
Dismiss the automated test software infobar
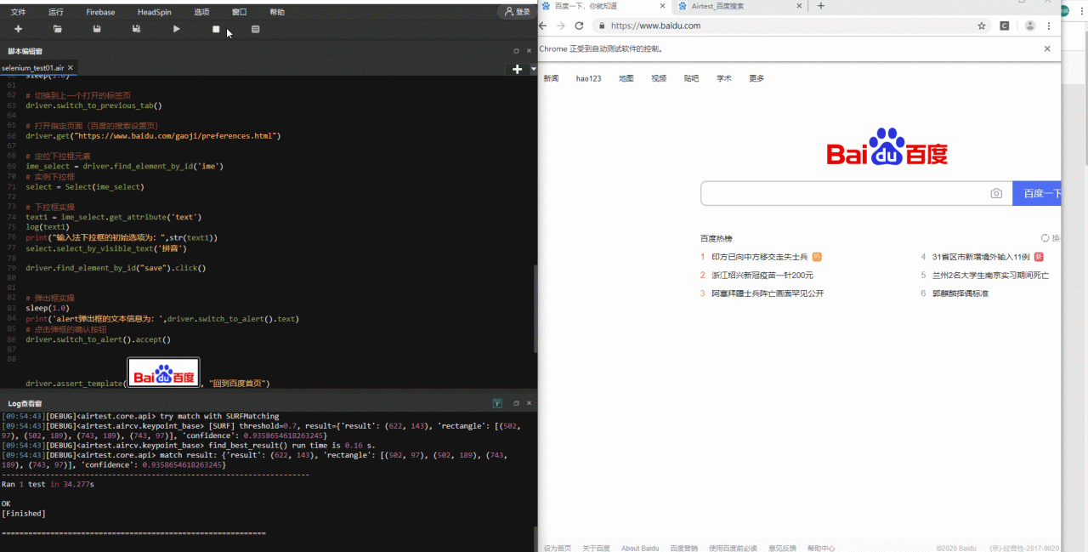pos(1047,48)
